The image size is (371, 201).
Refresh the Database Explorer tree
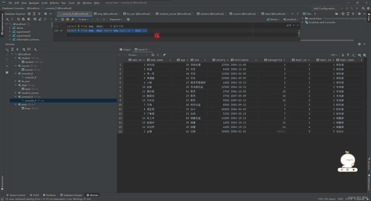point(18,19)
